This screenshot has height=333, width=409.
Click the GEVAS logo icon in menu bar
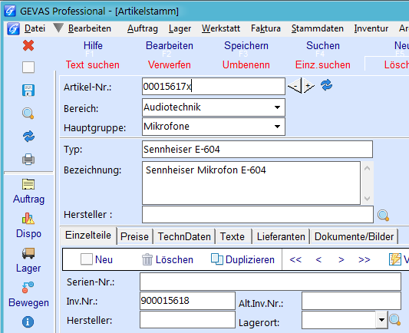pos(13,28)
